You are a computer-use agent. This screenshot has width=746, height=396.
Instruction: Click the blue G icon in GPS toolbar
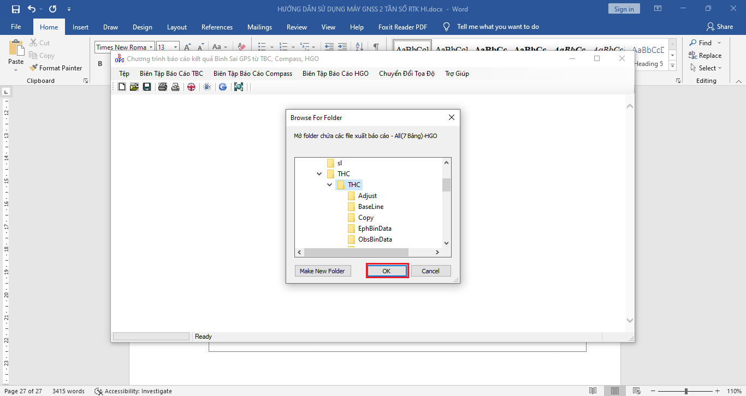[223, 87]
